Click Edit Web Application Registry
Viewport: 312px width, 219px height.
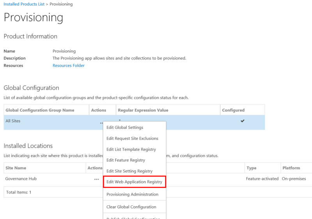135,182
